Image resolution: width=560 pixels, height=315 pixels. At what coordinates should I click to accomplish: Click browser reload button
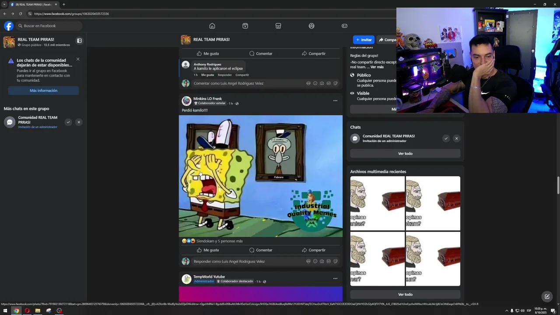click(x=20, y=14)
